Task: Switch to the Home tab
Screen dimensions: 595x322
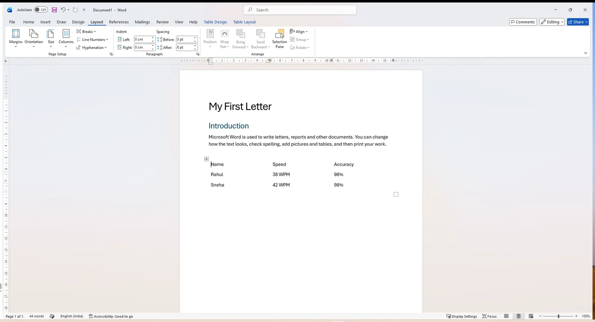Action: (28, 22)
